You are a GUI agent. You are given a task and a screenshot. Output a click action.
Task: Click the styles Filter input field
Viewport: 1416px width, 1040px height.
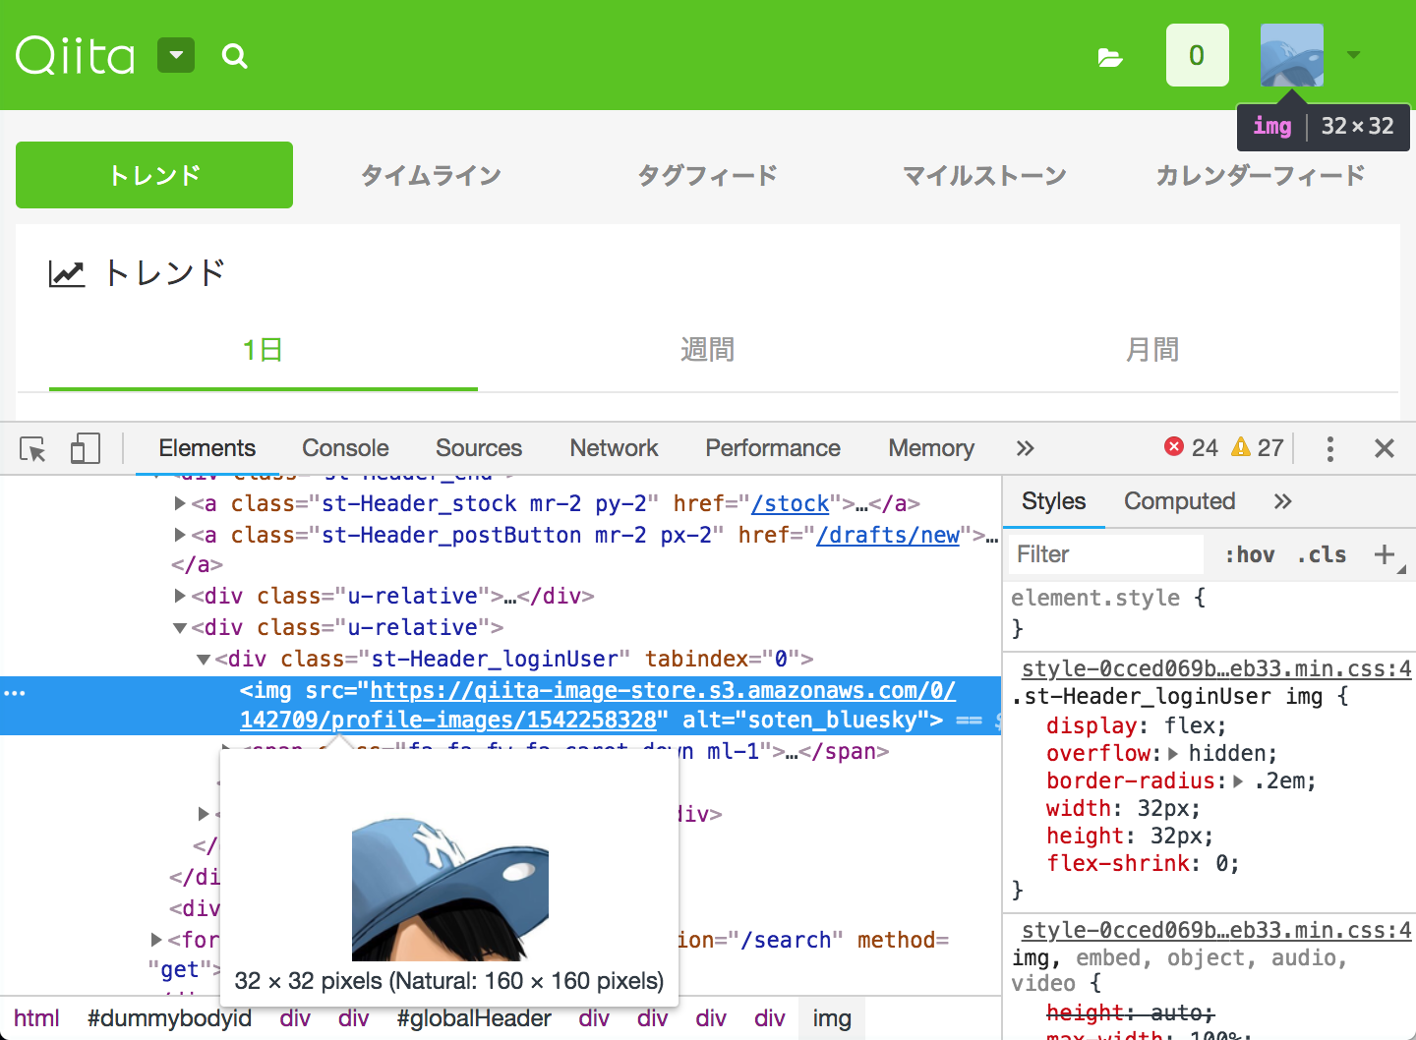1105,554
